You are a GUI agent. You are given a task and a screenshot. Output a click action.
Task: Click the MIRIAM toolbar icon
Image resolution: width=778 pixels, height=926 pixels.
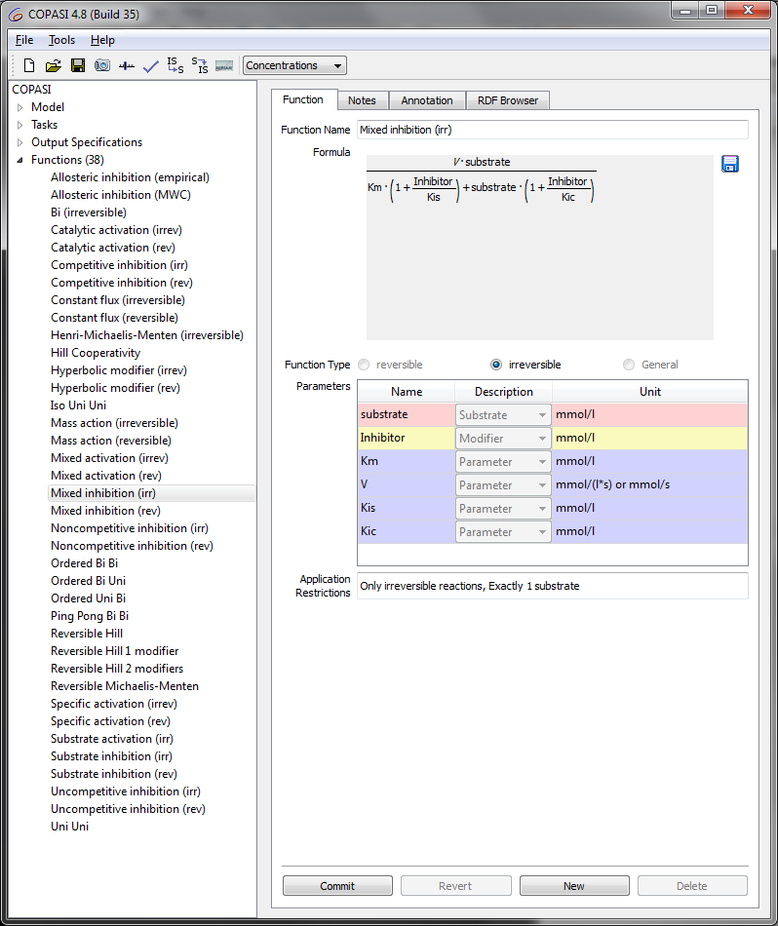224,66
